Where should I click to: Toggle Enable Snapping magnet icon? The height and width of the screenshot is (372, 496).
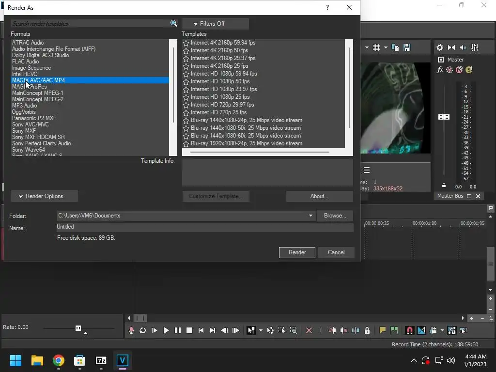(x=409, y=330)
